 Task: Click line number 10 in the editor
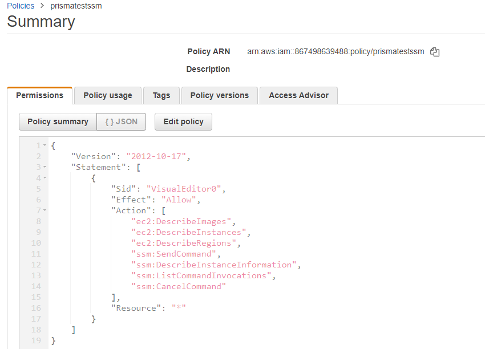36,242
